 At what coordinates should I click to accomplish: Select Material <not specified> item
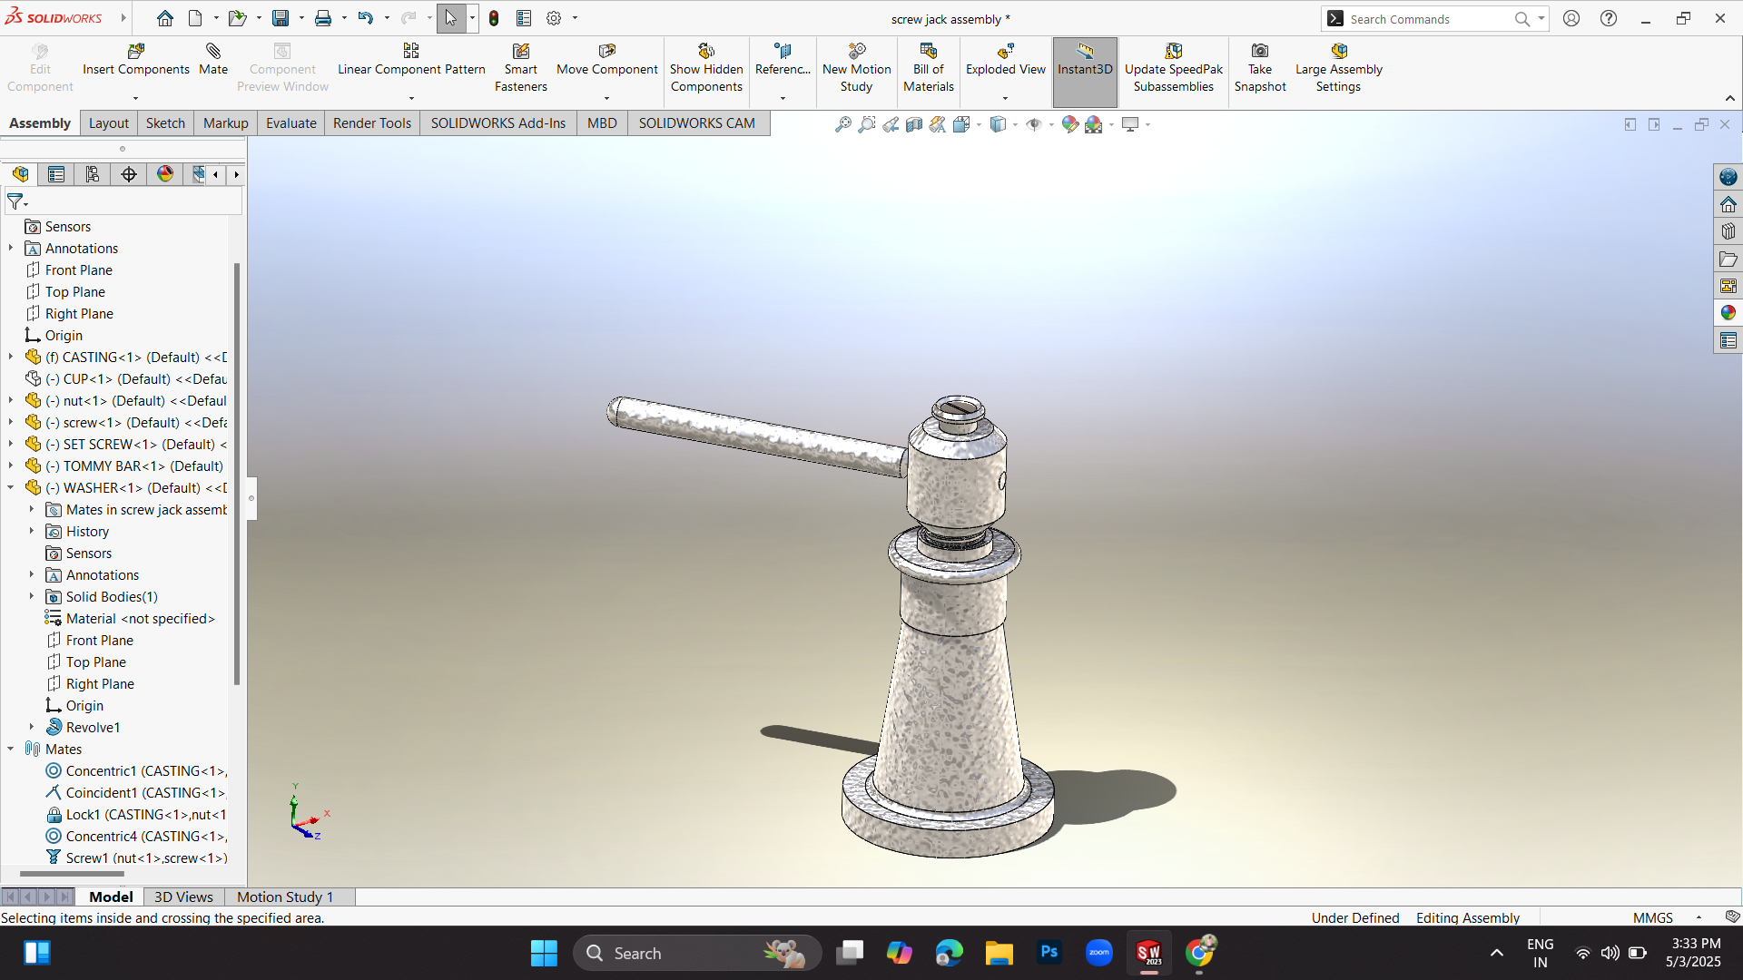(x=130, y=618)
